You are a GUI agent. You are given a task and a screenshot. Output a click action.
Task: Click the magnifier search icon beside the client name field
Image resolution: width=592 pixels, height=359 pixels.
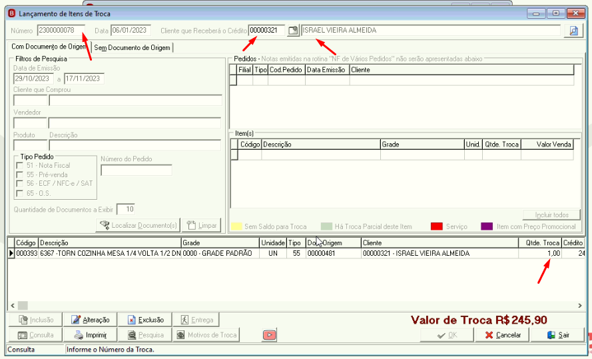pos(573,31)
